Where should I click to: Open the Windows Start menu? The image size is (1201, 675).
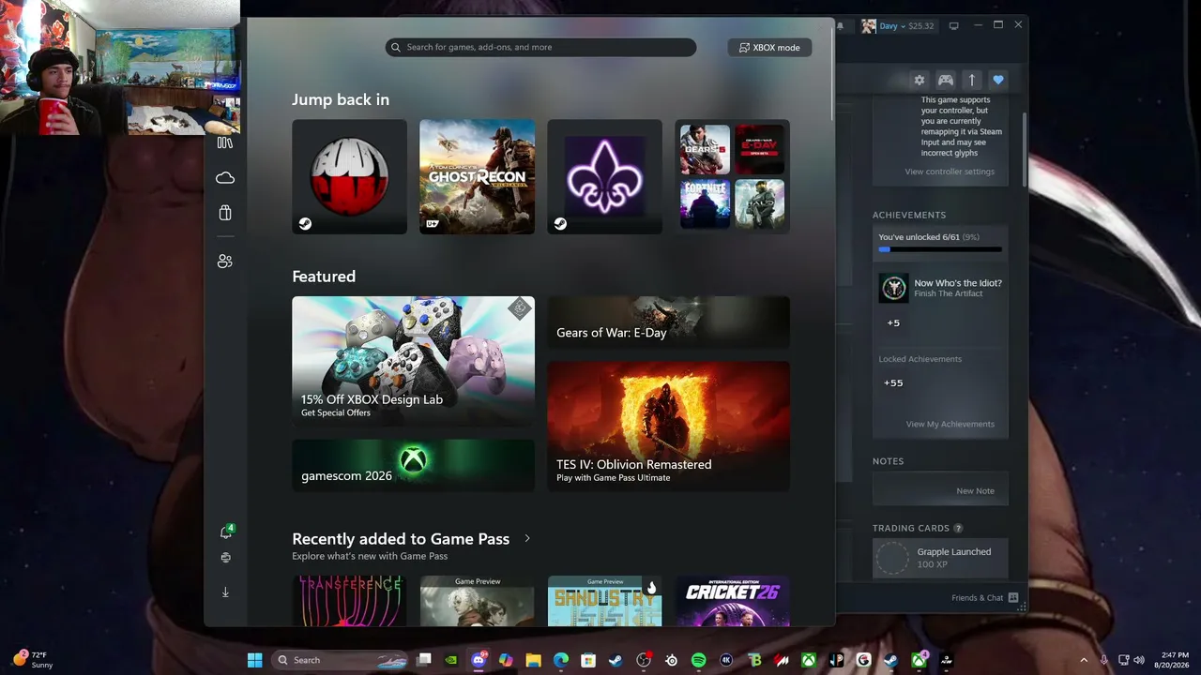coord(254,660)
